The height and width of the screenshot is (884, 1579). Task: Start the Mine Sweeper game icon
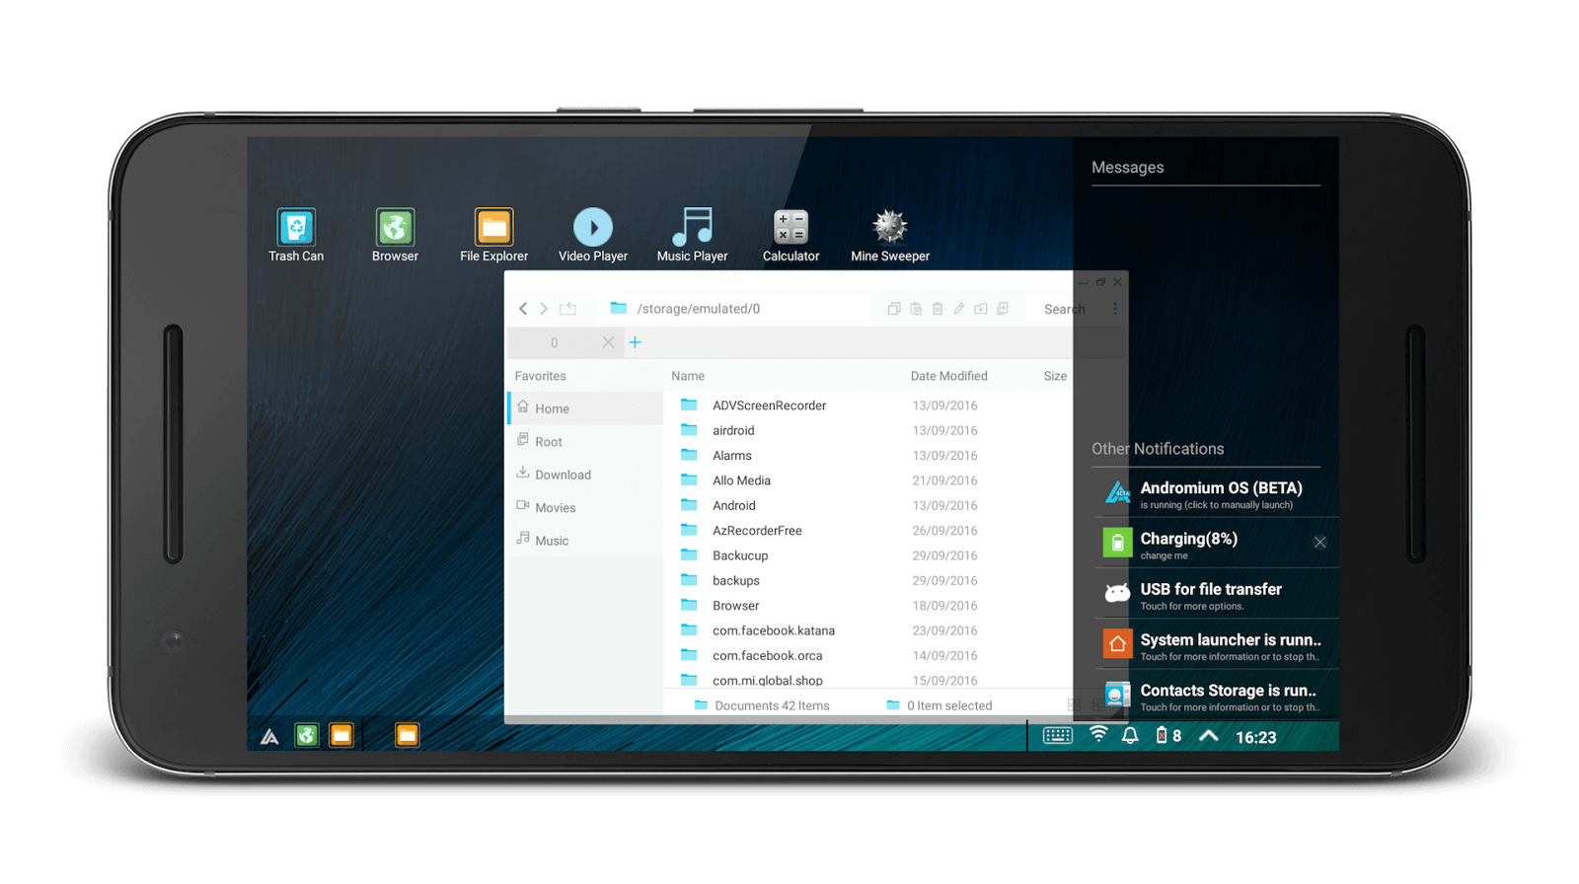(x=890, y=235)
